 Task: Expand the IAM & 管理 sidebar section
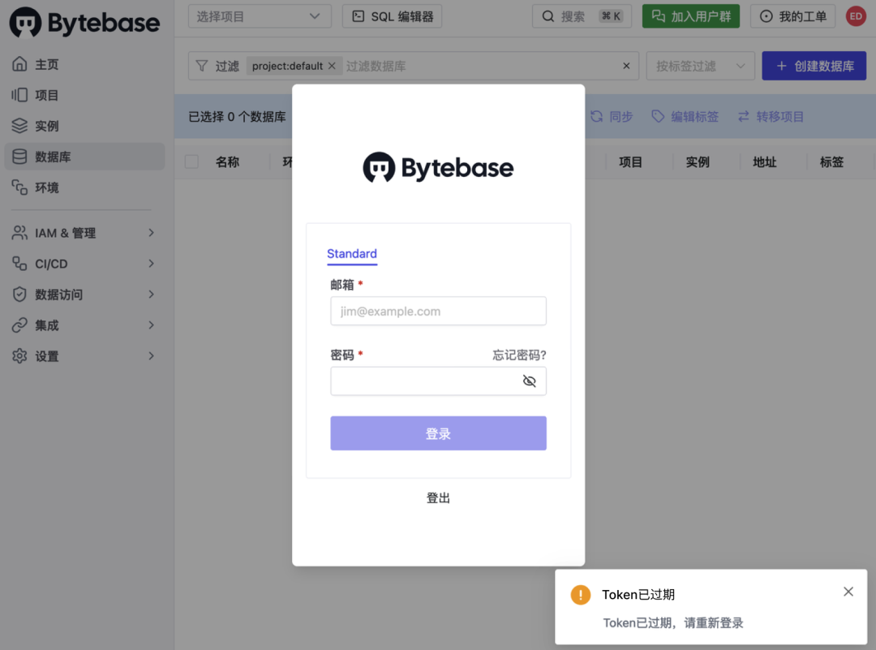84,233
